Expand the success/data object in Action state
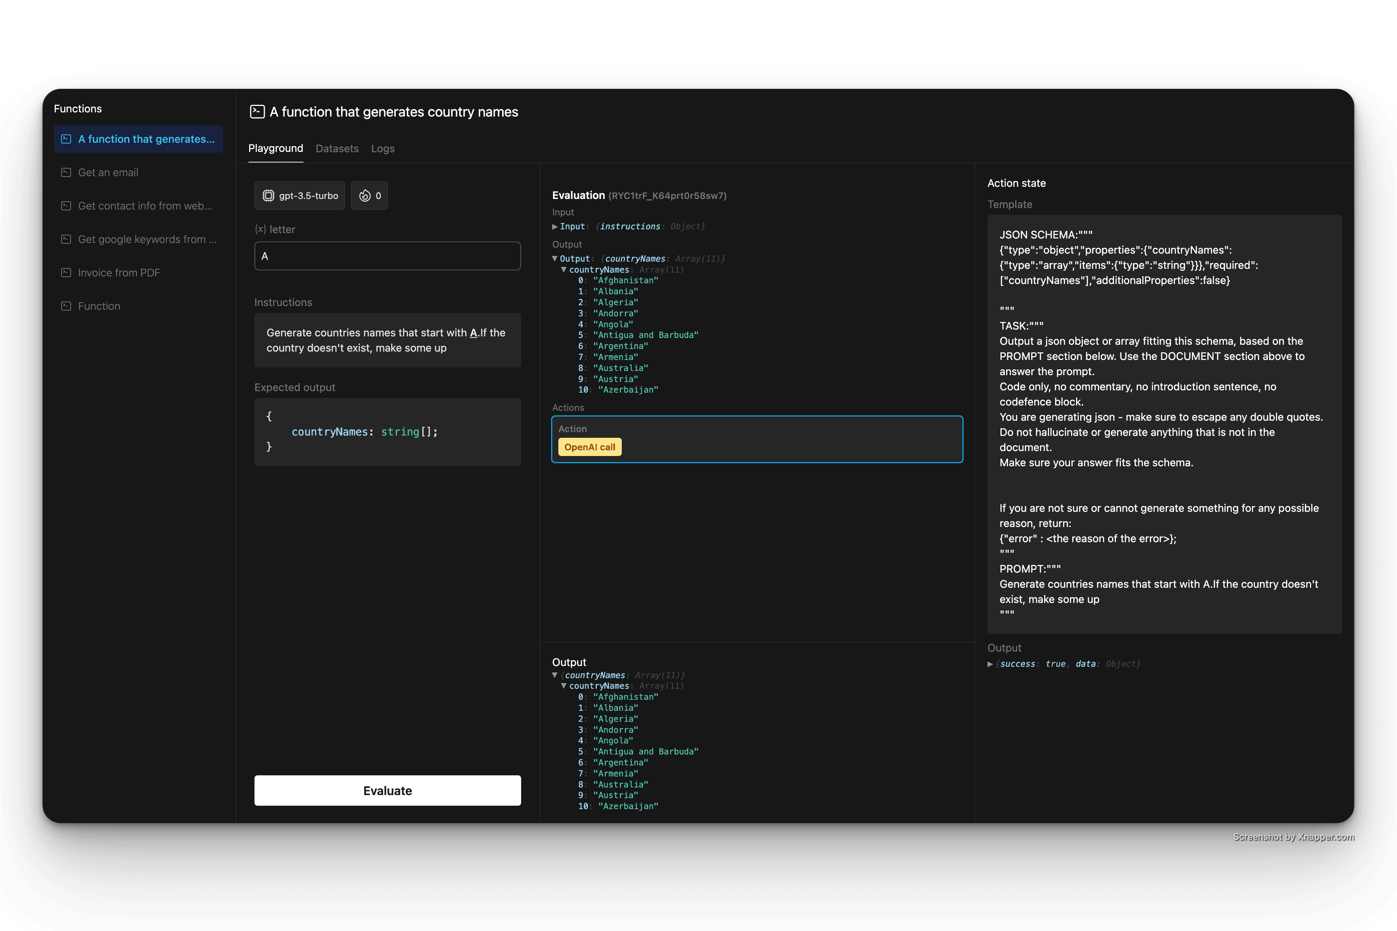The height and width of the screenshot is (931, 1397). click(990, 664)
